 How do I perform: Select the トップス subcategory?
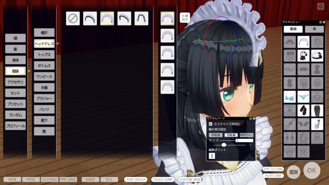[44, 54]
